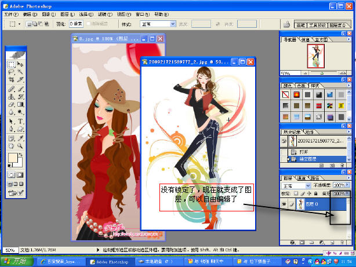The width and height of the screenshot is (356, 267).
Task: Select the Dodge tool
Action: point(20,112)
